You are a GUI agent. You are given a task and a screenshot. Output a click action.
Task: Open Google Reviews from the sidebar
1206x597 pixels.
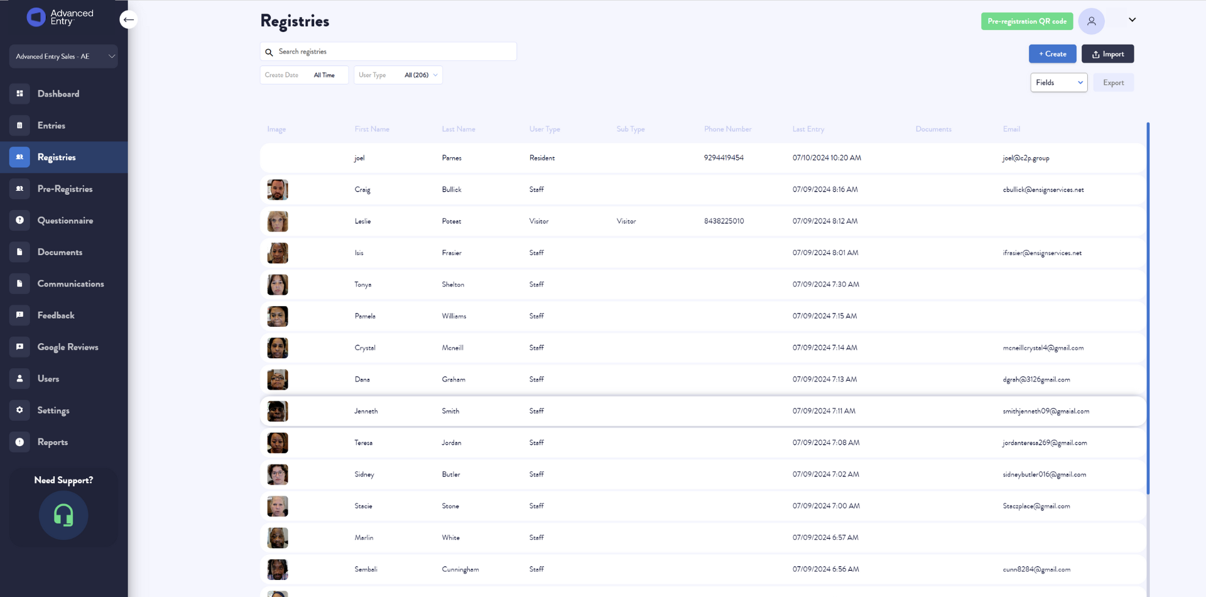[x=67, y=347]
